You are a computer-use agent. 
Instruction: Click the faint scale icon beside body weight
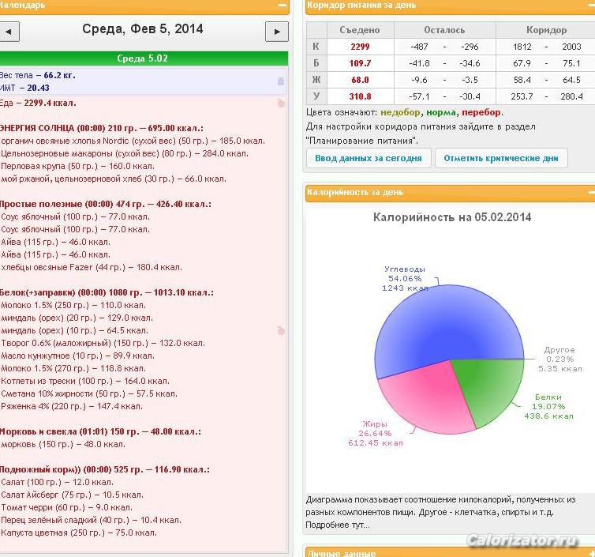pyautogui.click(x=281, y=81)
